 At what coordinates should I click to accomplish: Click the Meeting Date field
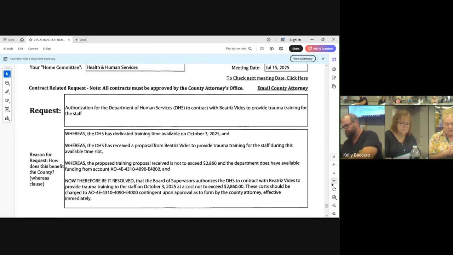pos(286,67)
